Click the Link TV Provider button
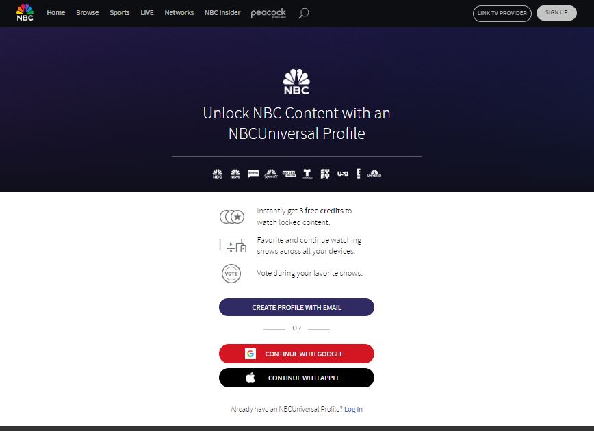 tap(502, 13)
